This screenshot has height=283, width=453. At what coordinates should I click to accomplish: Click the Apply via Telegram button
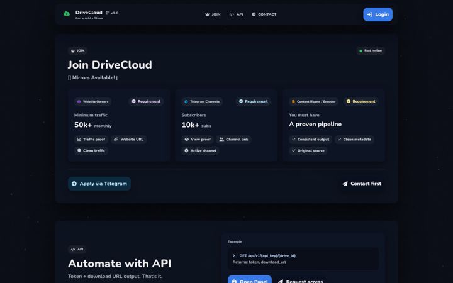pos(99,184)
